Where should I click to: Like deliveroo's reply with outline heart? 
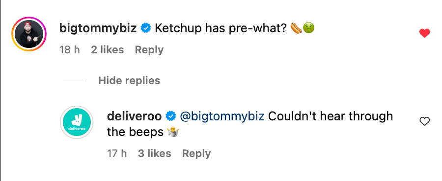click(425, 121)
